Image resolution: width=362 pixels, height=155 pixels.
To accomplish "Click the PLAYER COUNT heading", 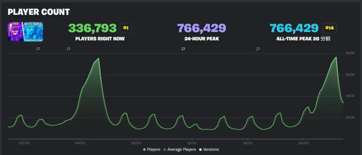I will (x=39, y=12).
